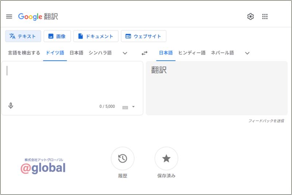The image size is (292, 195).
Task: Click the 翻訳 output placeholder text
Action: point(159,70)
